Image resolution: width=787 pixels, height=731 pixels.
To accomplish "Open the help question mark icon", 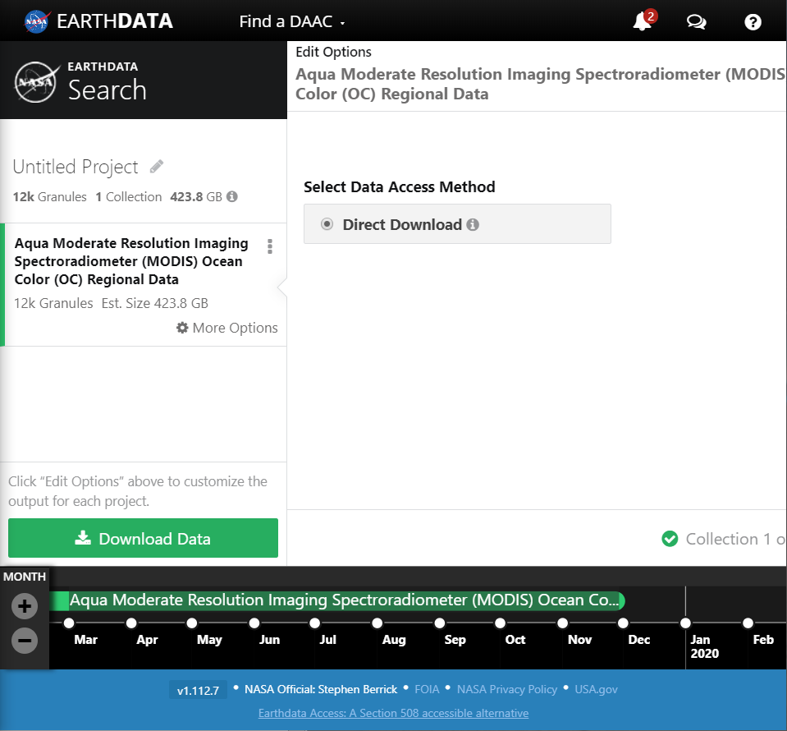I will (753, 21).
